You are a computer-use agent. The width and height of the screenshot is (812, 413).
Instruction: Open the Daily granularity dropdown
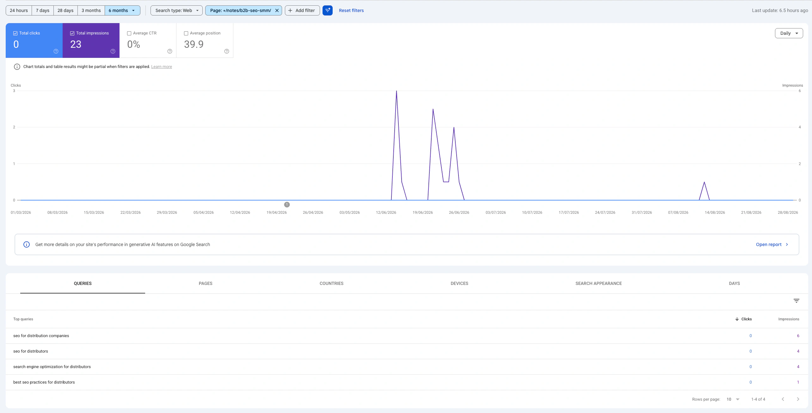(789, 33)
